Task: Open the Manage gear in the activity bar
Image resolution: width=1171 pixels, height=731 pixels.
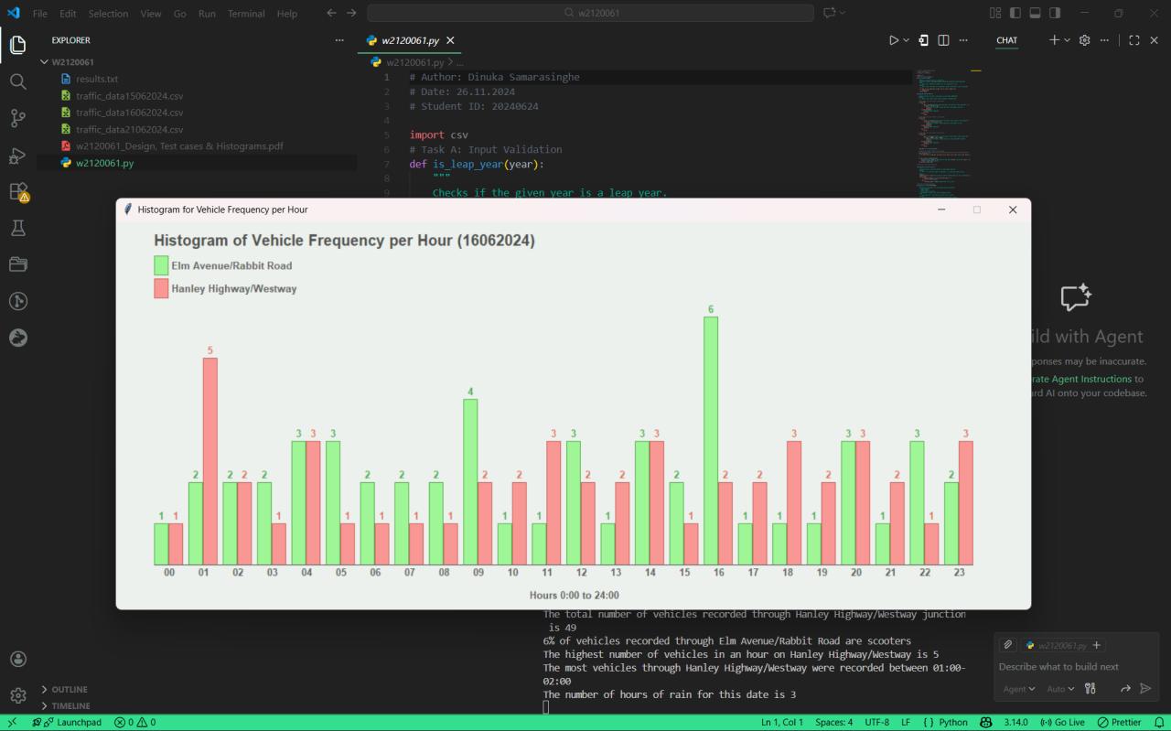Action: point(18,695)
